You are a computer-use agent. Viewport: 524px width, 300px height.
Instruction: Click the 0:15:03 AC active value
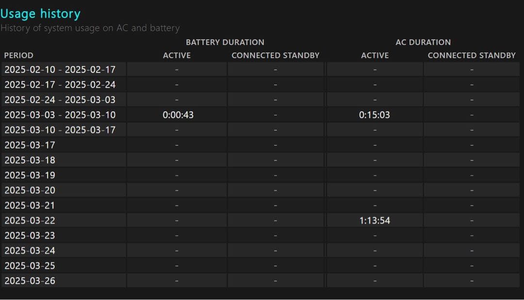tap(375, 115)
